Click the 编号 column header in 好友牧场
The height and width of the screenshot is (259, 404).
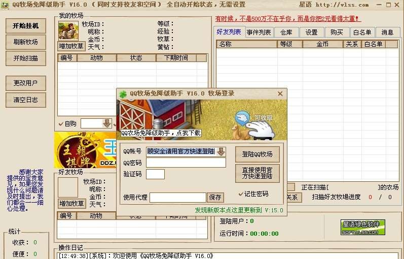coord(67,216)
